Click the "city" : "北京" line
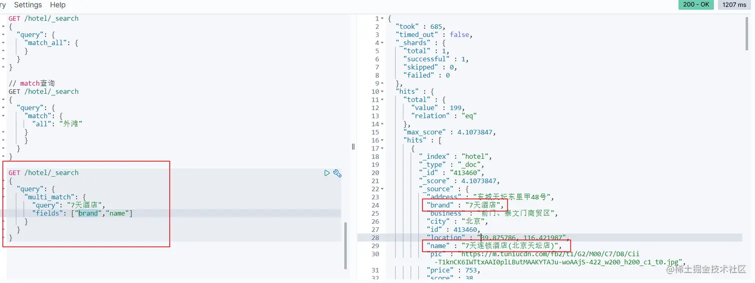755x283 pixels. 457,222
